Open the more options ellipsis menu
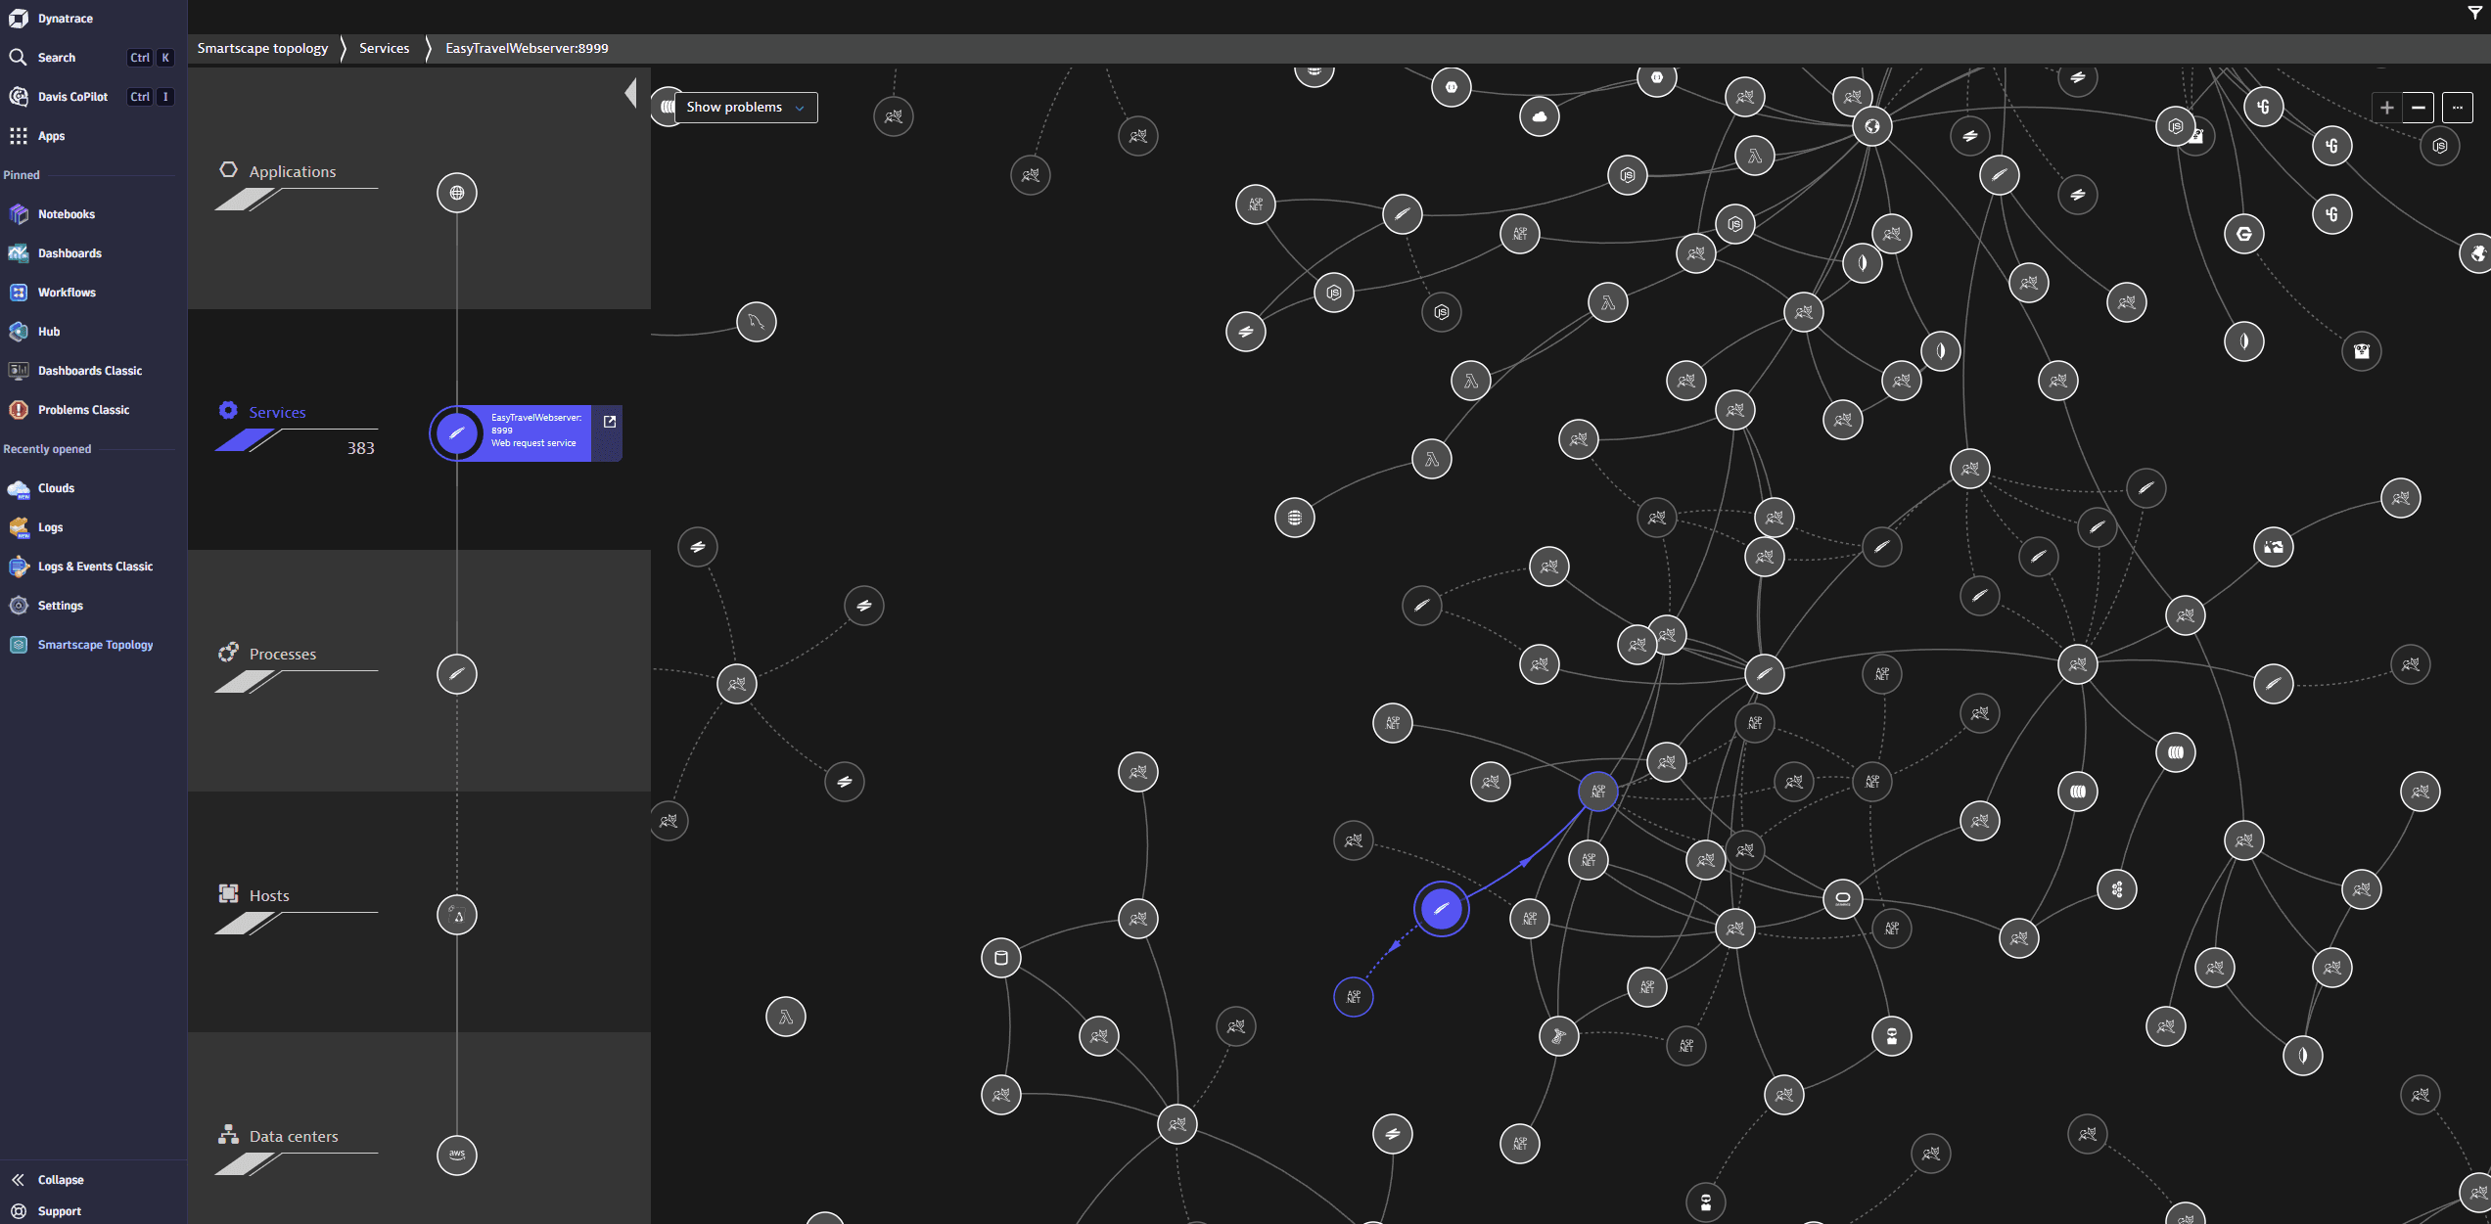 [x=2457, y=108]
